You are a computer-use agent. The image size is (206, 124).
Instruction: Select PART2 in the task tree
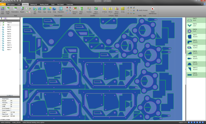9,43
